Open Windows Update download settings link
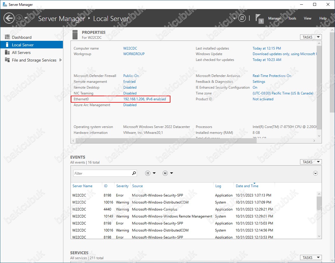This screenshot has width=335, height=263. (285, 54)
